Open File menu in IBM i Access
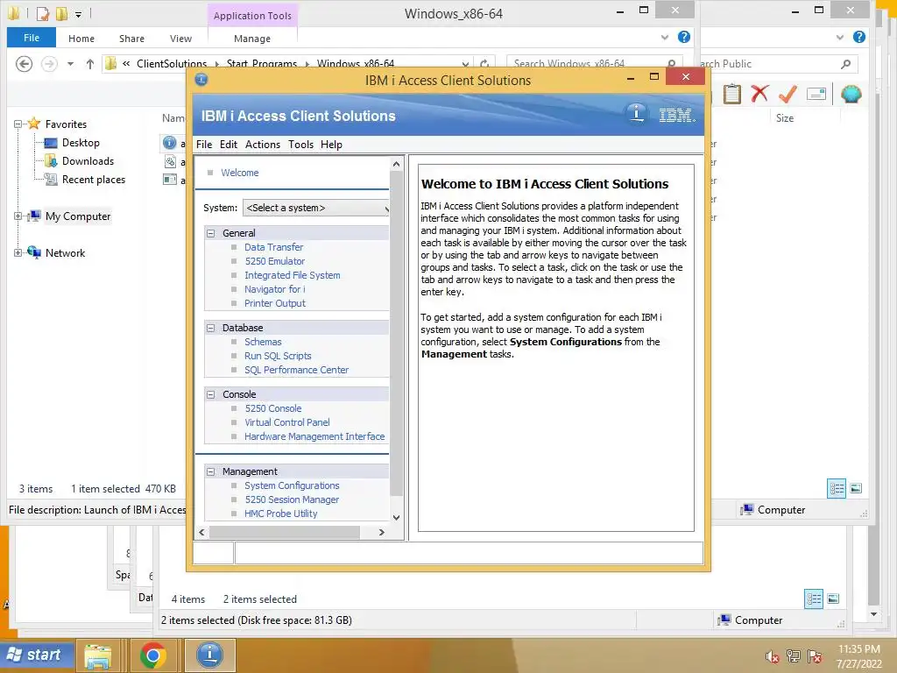Screen dimensions: 897x673 point(203,145)
